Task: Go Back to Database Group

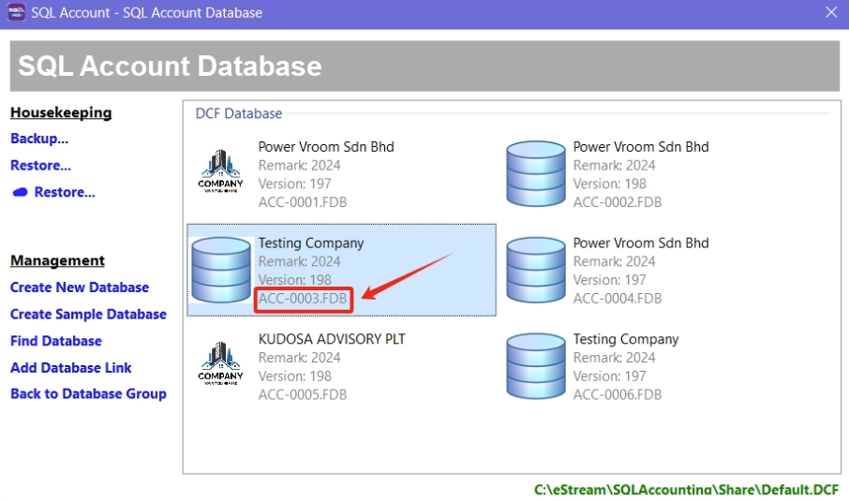Action: pyautogui.click(x=88, y=393)
